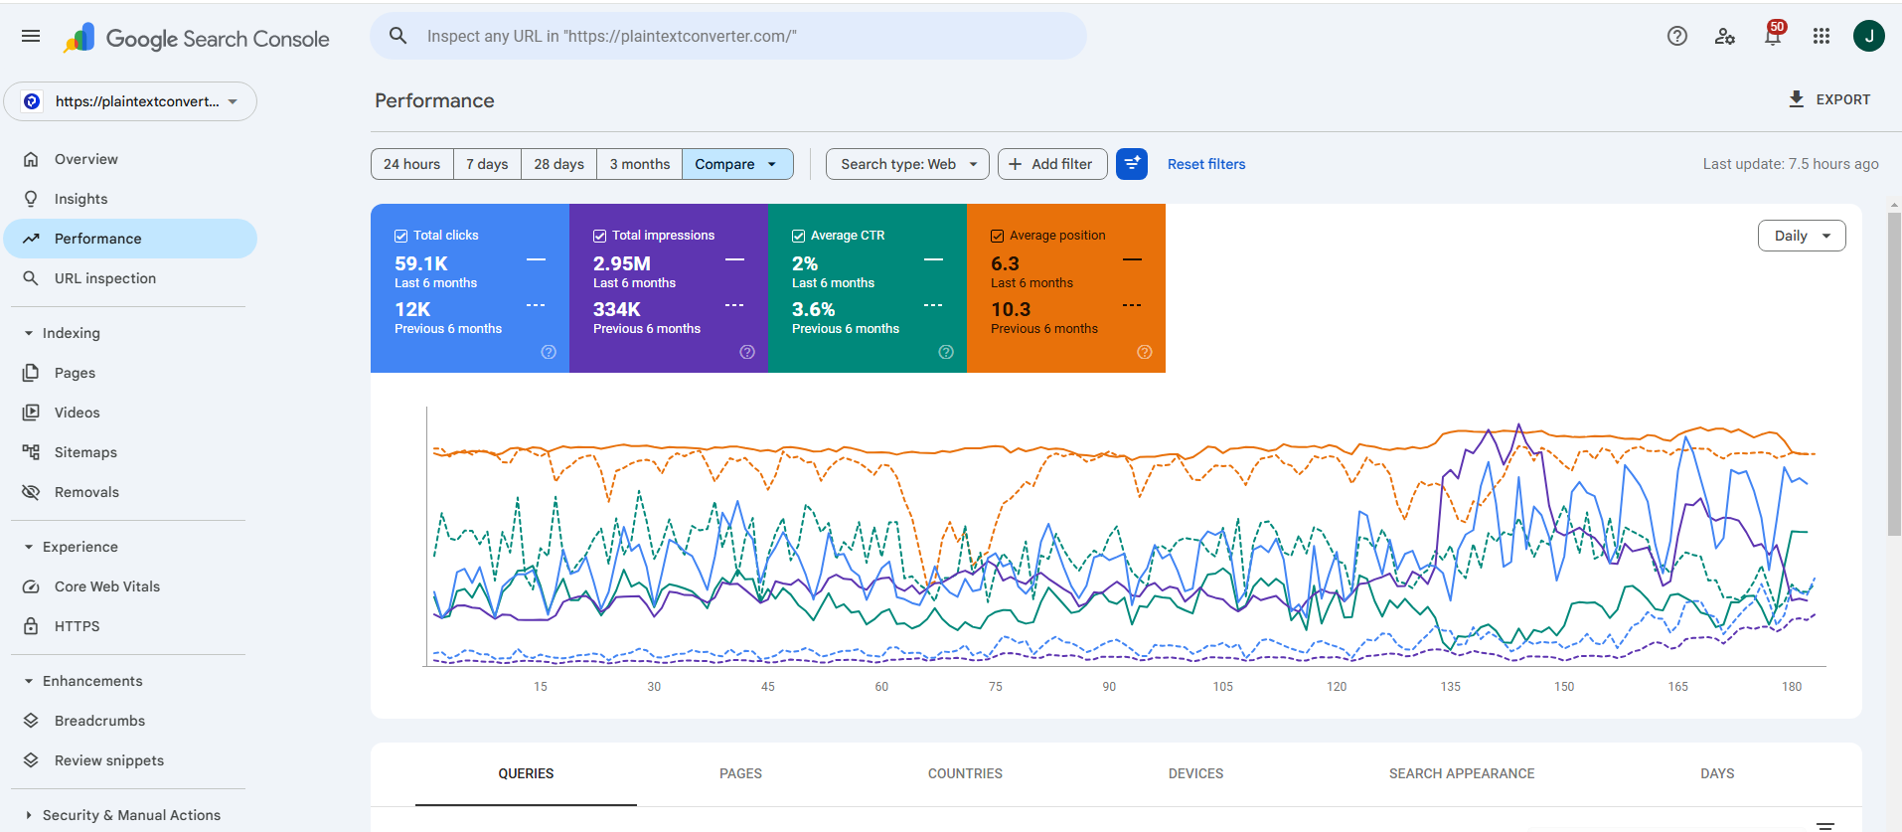This screenshot has width=1902, height=832.
Task: Open notifications bell with 50 badge
Action: click(1774, 35)
